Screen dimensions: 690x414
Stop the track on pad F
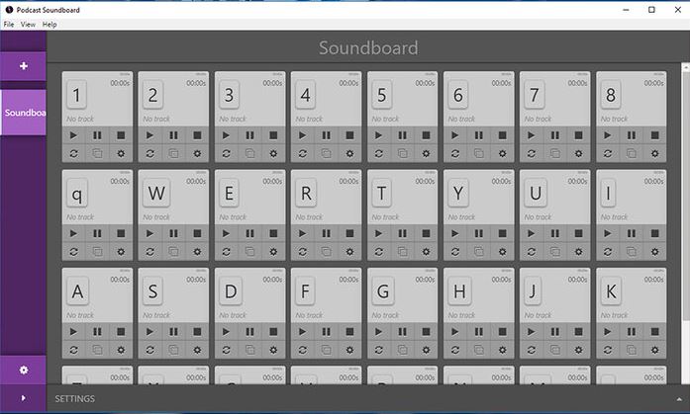[x=349, y=332]
